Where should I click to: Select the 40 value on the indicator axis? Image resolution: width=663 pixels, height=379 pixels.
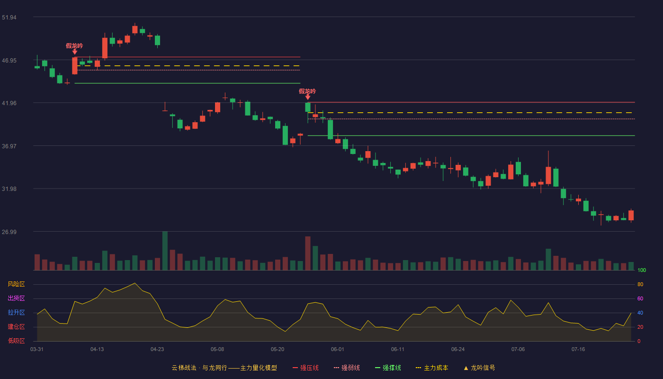[640, 313]
